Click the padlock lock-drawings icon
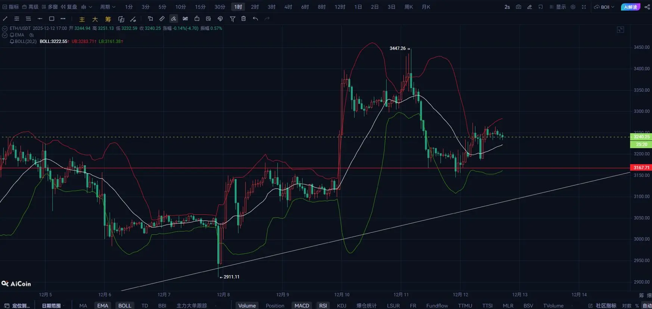 pyautogui.click(x=197, y=19)
